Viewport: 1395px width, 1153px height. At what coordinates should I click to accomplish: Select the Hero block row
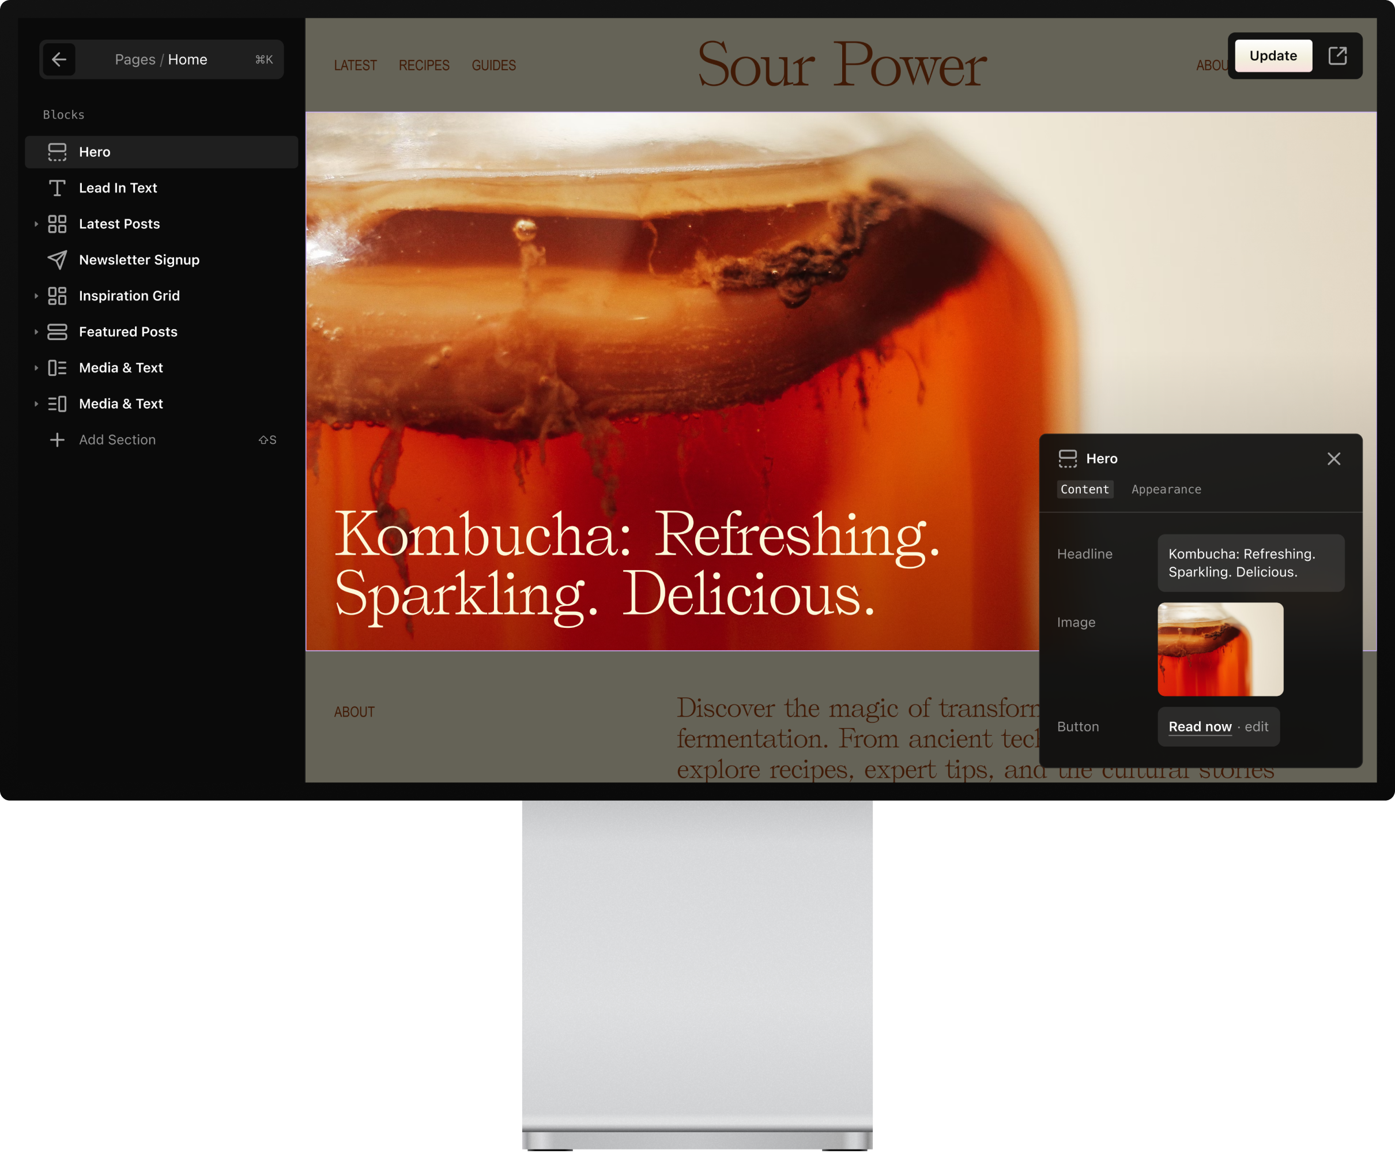[x=161, y=152]
